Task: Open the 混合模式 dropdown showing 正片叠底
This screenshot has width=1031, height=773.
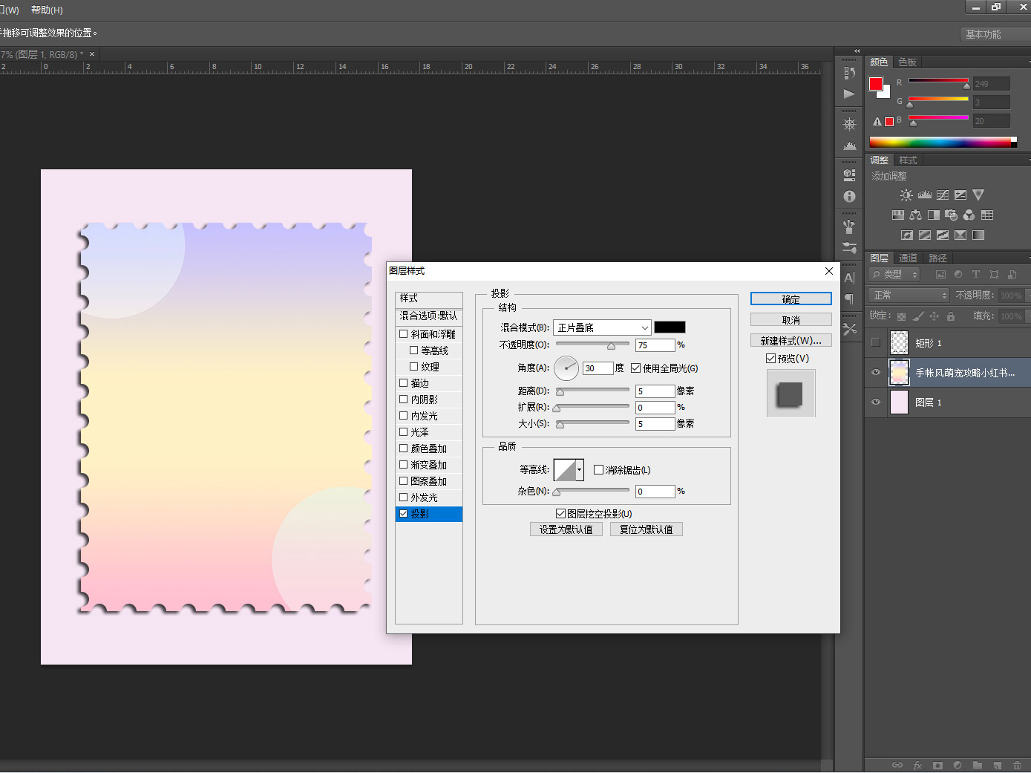Action: point(602,327)
